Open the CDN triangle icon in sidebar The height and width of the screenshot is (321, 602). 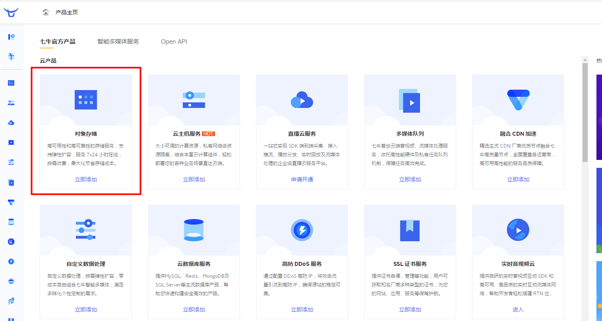11,202
